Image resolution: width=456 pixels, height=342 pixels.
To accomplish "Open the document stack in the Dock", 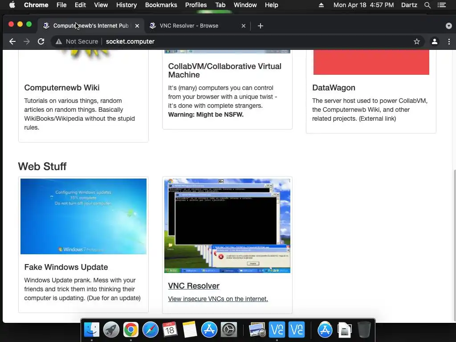I will (x=344, y=330).
